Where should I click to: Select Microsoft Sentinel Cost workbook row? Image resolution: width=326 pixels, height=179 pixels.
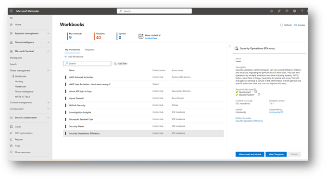143,119
